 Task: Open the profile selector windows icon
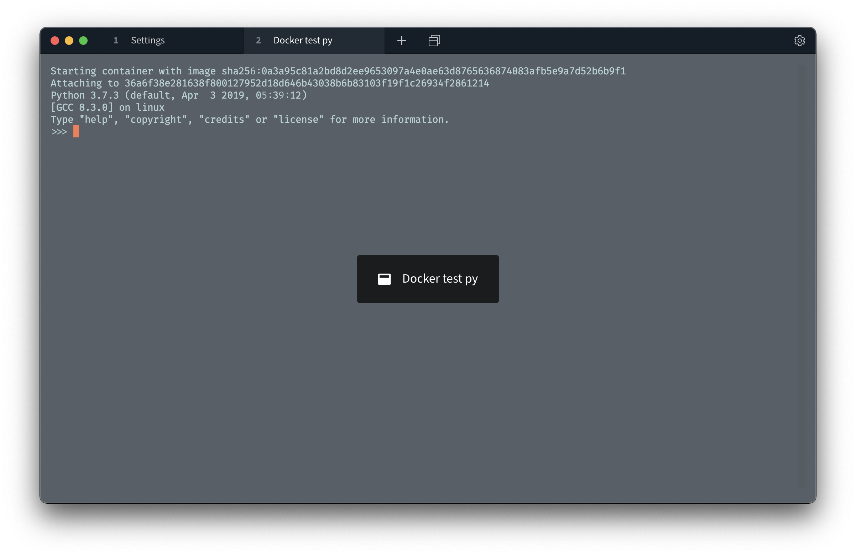click(434, 41)
